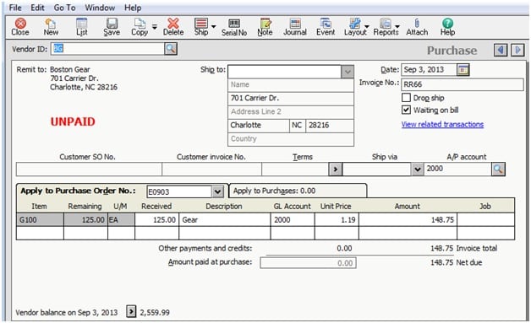
Task: Click the Copy toolbar icon
Action: coord(140,27)
